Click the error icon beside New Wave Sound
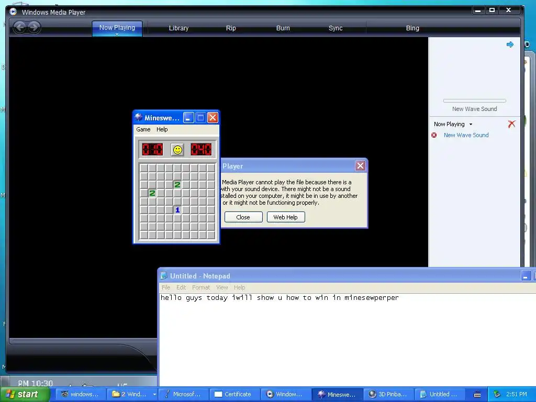536x402 pixels. click(x=434, y=135)
